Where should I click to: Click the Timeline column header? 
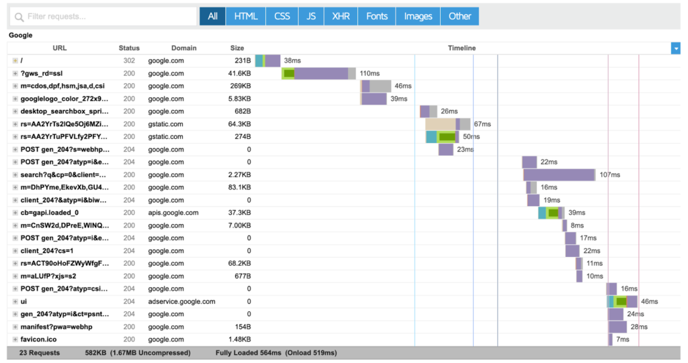coord(462,48)
